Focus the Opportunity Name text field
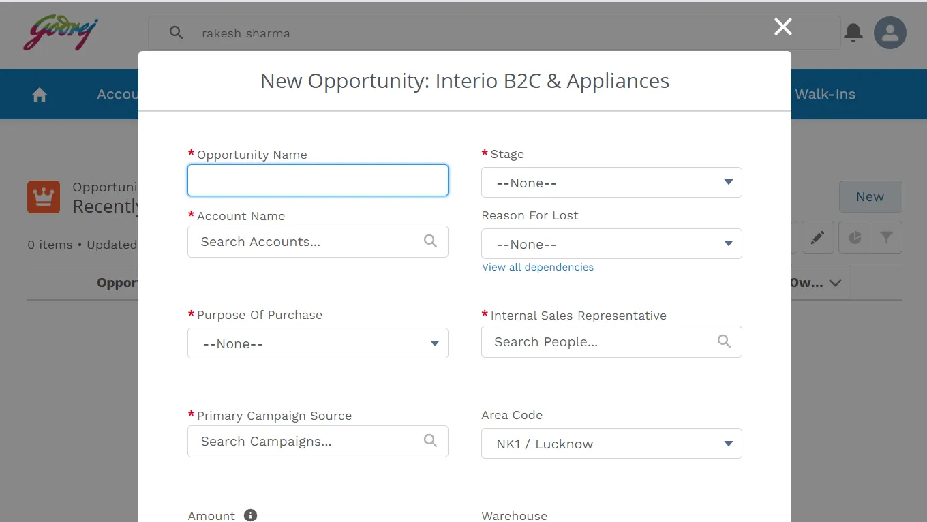Viewport: 927px width, 522px height. point(318,181)
